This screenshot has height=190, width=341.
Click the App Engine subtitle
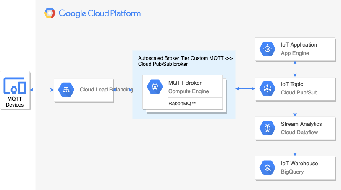(295, 53)
